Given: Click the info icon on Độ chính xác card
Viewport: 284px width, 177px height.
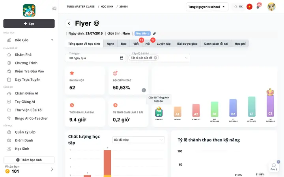Looking at the screenshot, I should (144, 90).
